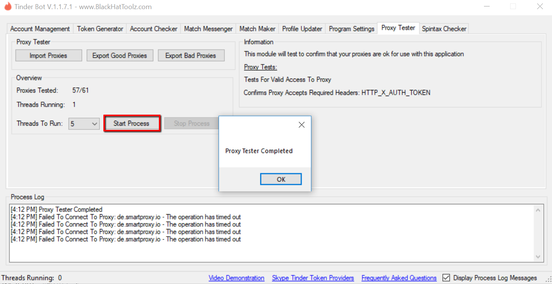This screenshot has height=284, width=552.
Task: Open Skype Tinder Token Providers link
Action: coord(313,278)
